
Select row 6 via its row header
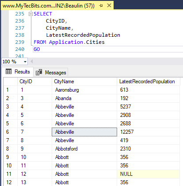11,132
